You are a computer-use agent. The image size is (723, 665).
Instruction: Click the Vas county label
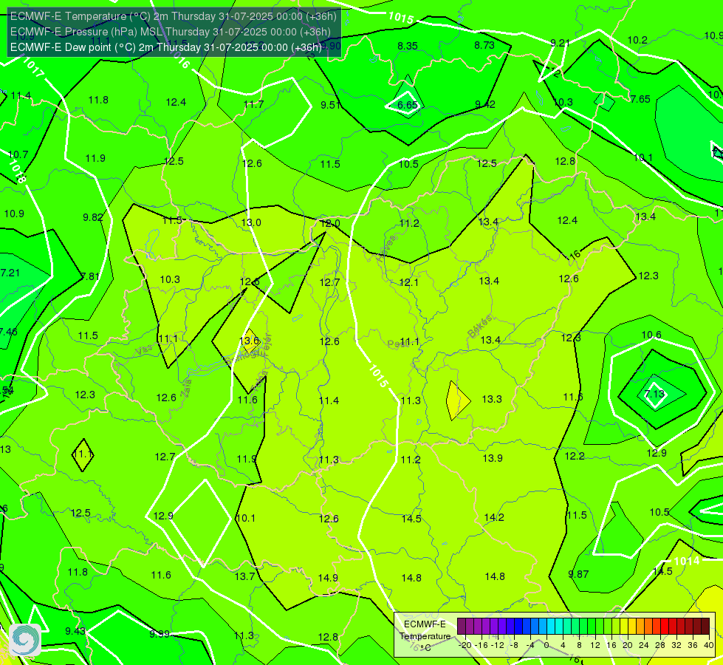pyautogui.click(x=144, y=349)
